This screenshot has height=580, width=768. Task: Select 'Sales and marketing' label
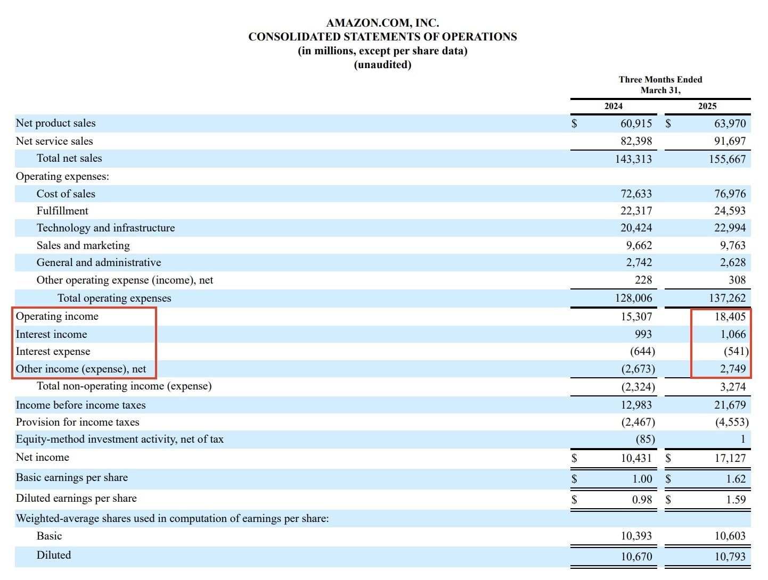83,245
